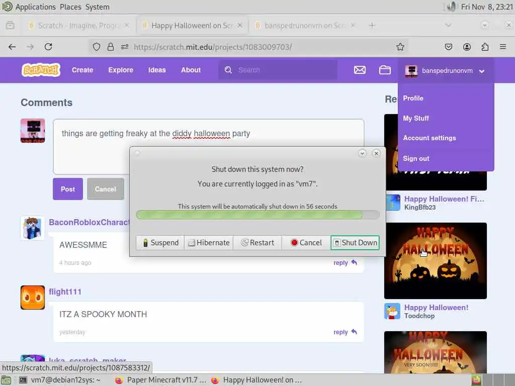Open the Firefox hamburger menu
This screenshot has width=515, height=386.
[x=503, y=47]
